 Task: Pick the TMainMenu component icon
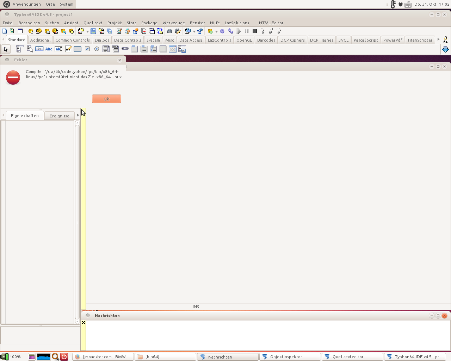pyautogui.click(x=20, y=49)
